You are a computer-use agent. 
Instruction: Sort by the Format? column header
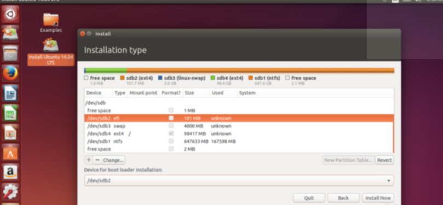click(x=171, y=93)
